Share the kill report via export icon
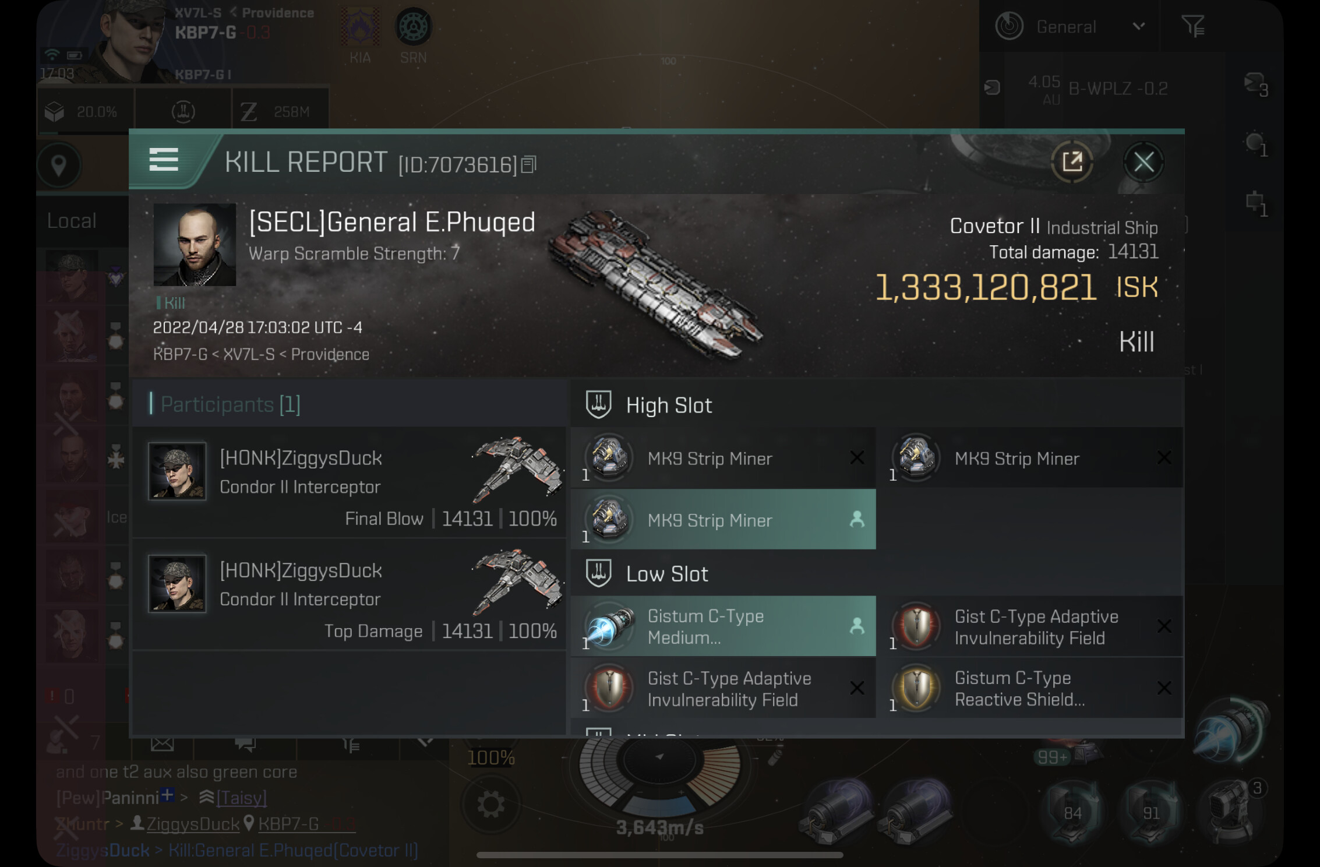Image resolution: width=1320 pixels, height=867 pixels. click(1072, 162)
